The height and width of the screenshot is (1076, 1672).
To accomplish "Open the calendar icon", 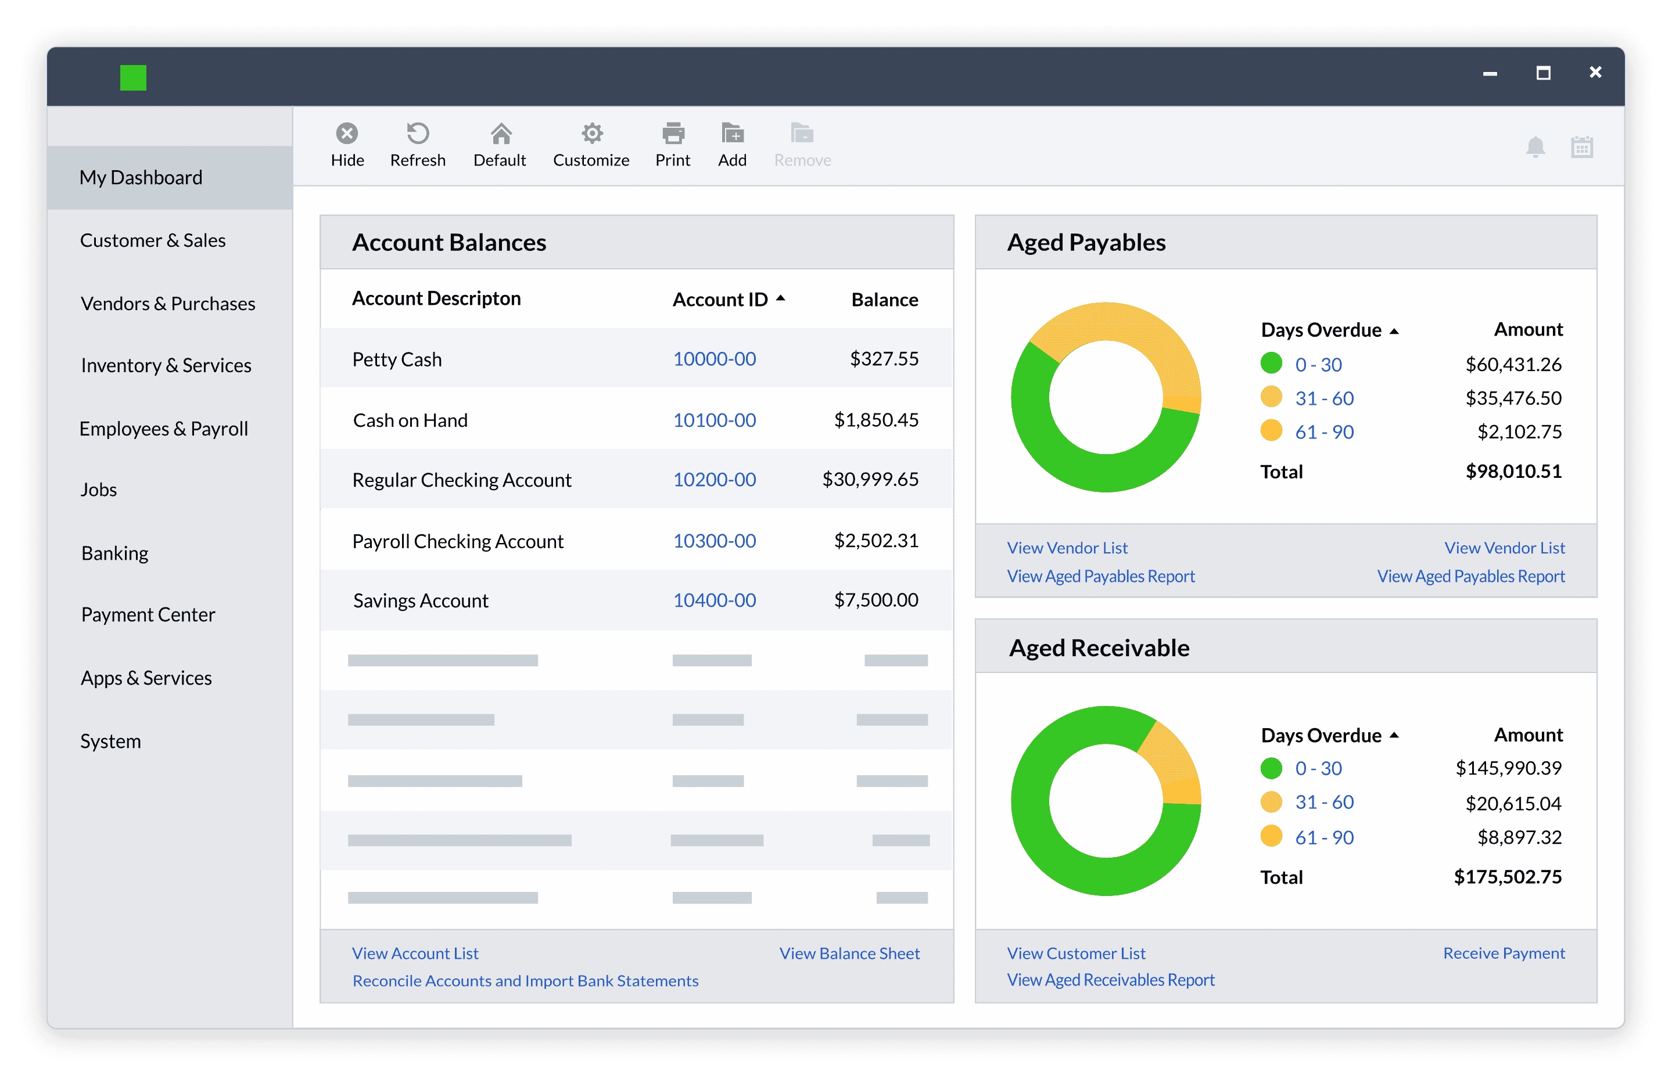I will point(1581,147).
